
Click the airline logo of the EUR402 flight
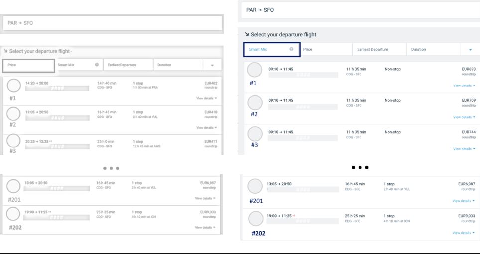14,85
